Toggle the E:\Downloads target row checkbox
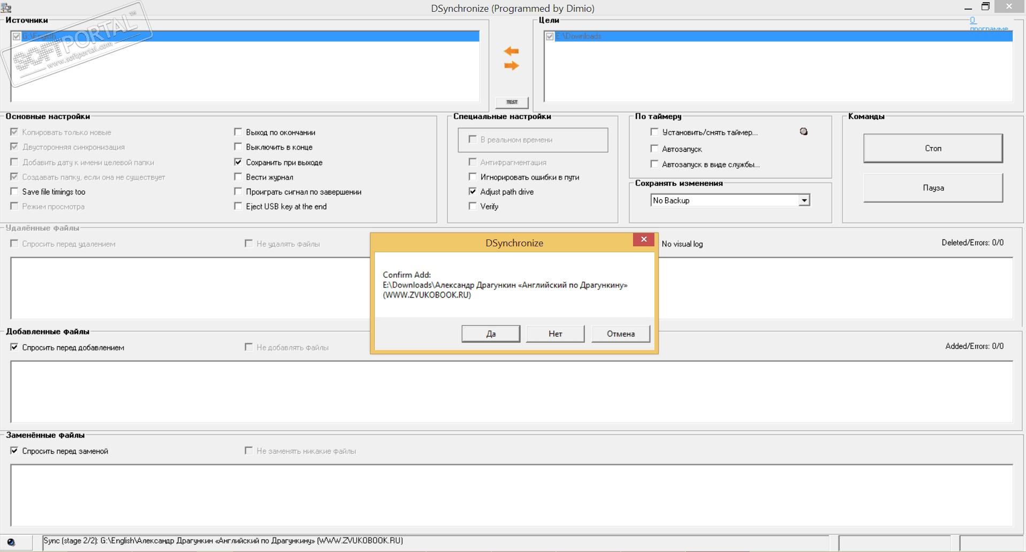Image resolution: width=1026 pixels, height=552 pixels. (550, 36)
